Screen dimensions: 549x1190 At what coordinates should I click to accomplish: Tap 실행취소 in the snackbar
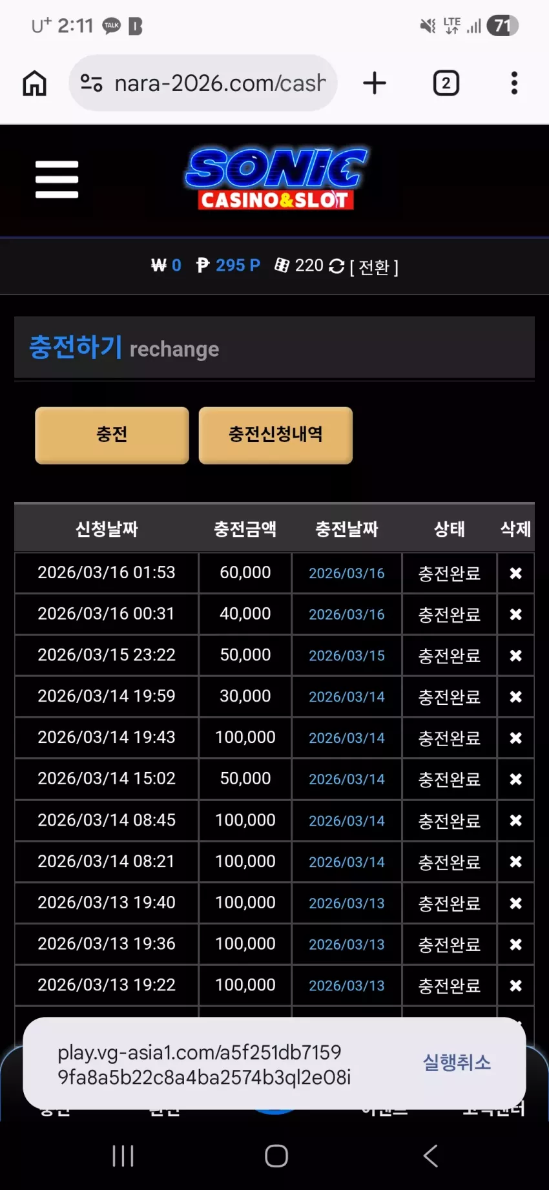(457, 1063)
